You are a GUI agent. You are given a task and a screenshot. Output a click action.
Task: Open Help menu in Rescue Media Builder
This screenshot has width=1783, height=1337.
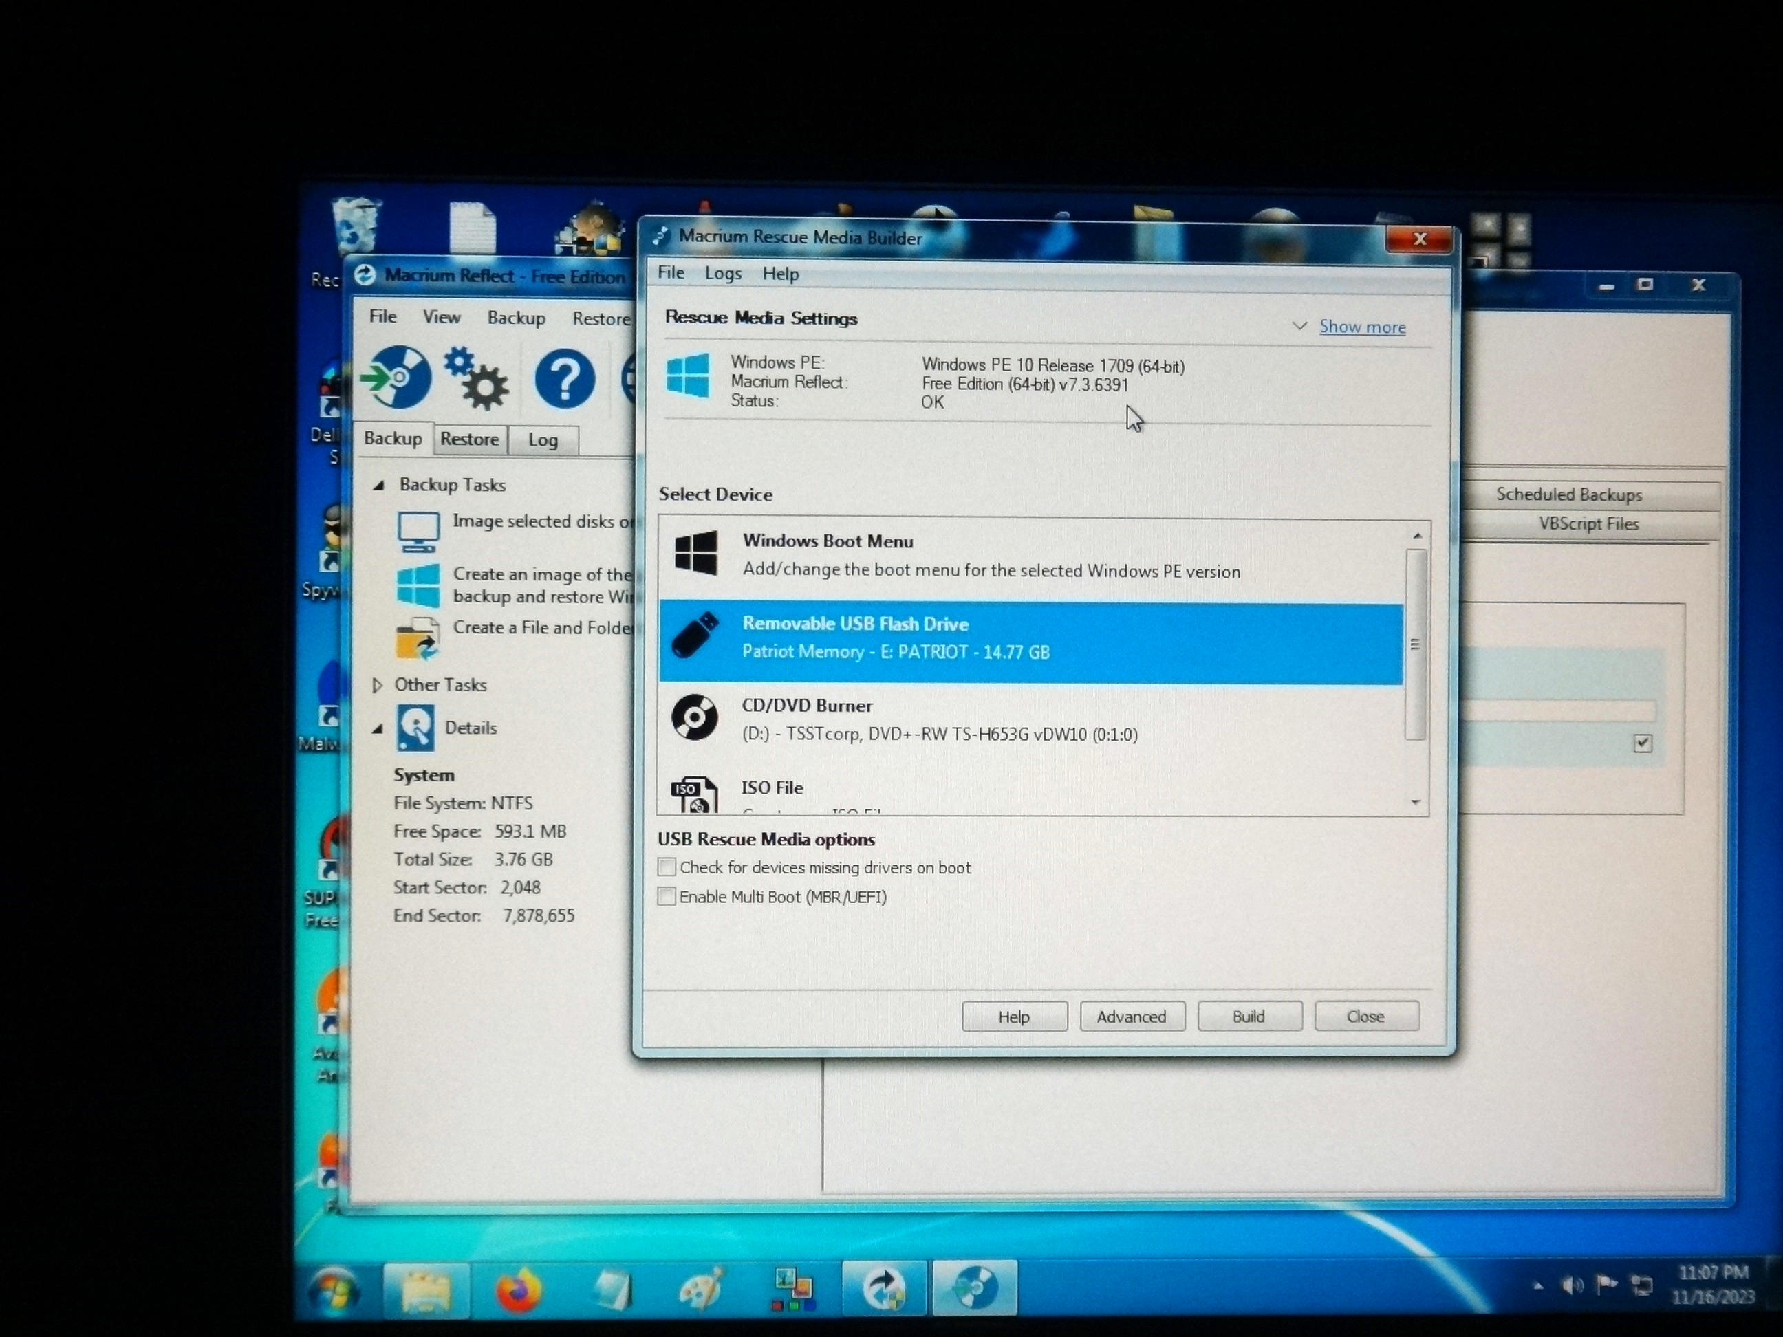pos(780,274)
